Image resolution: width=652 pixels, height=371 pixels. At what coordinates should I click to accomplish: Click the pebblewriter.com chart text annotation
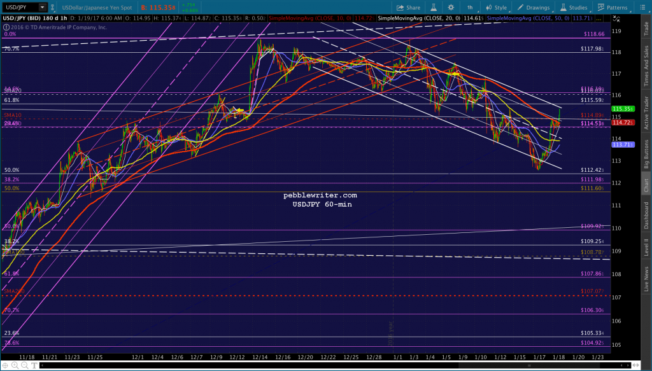pos(320,195)
